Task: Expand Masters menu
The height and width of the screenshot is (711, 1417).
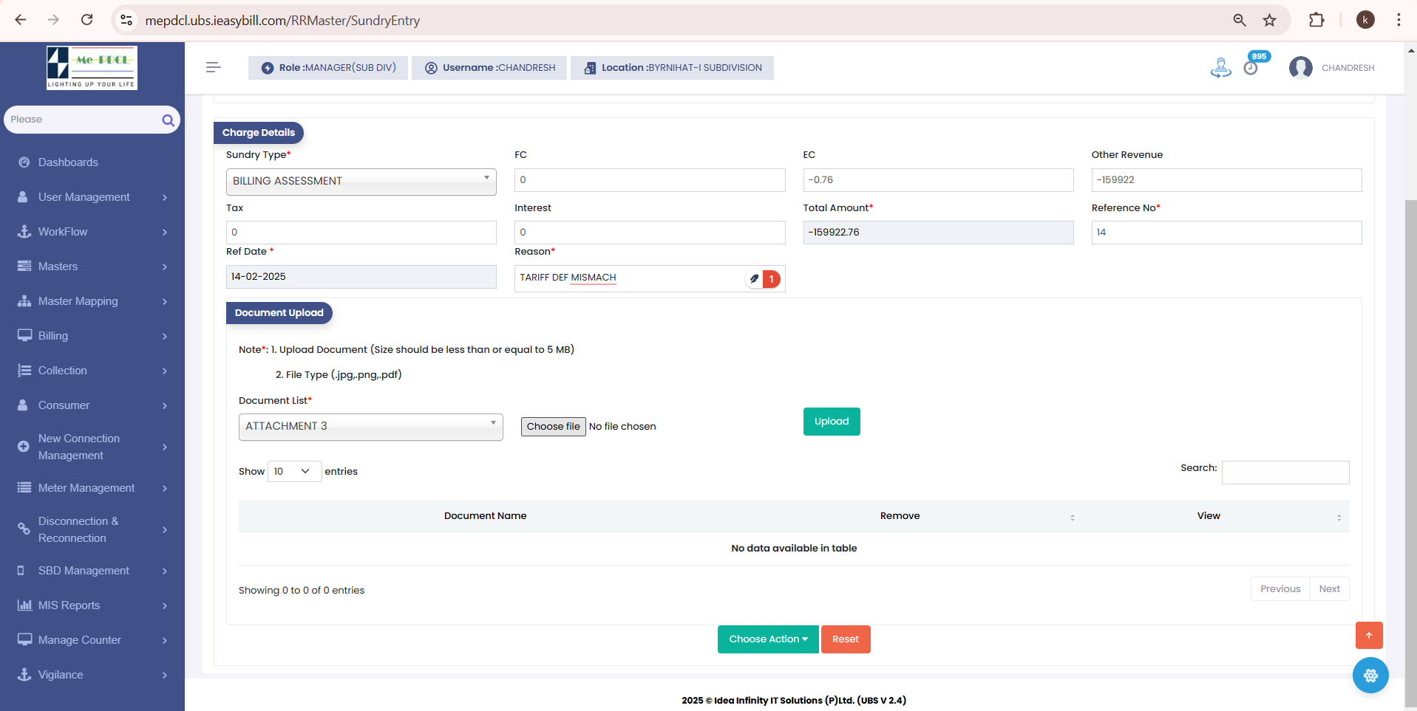Action: (x=92, y=267)
